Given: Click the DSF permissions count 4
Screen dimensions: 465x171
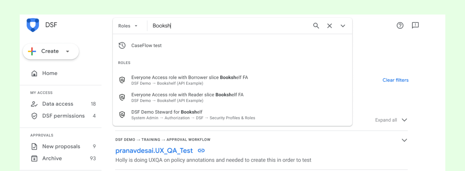Looking at the screenshot, I should (94, 116).
